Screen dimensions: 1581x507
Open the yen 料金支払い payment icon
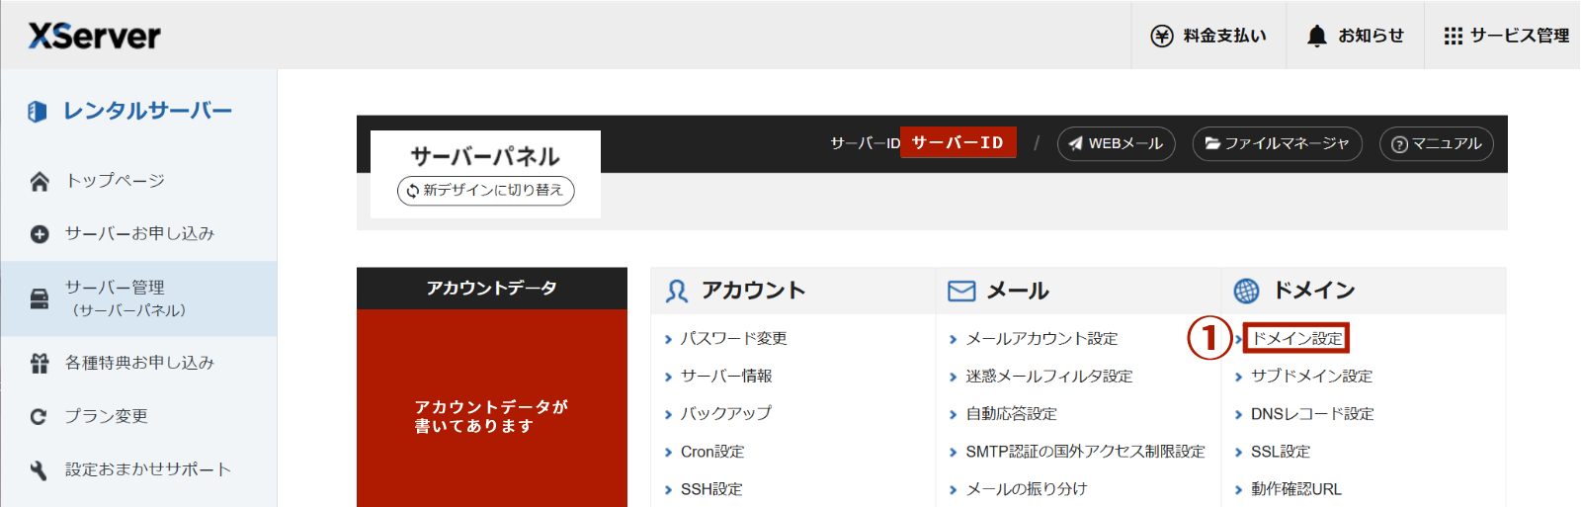[x=1162, y=36]
